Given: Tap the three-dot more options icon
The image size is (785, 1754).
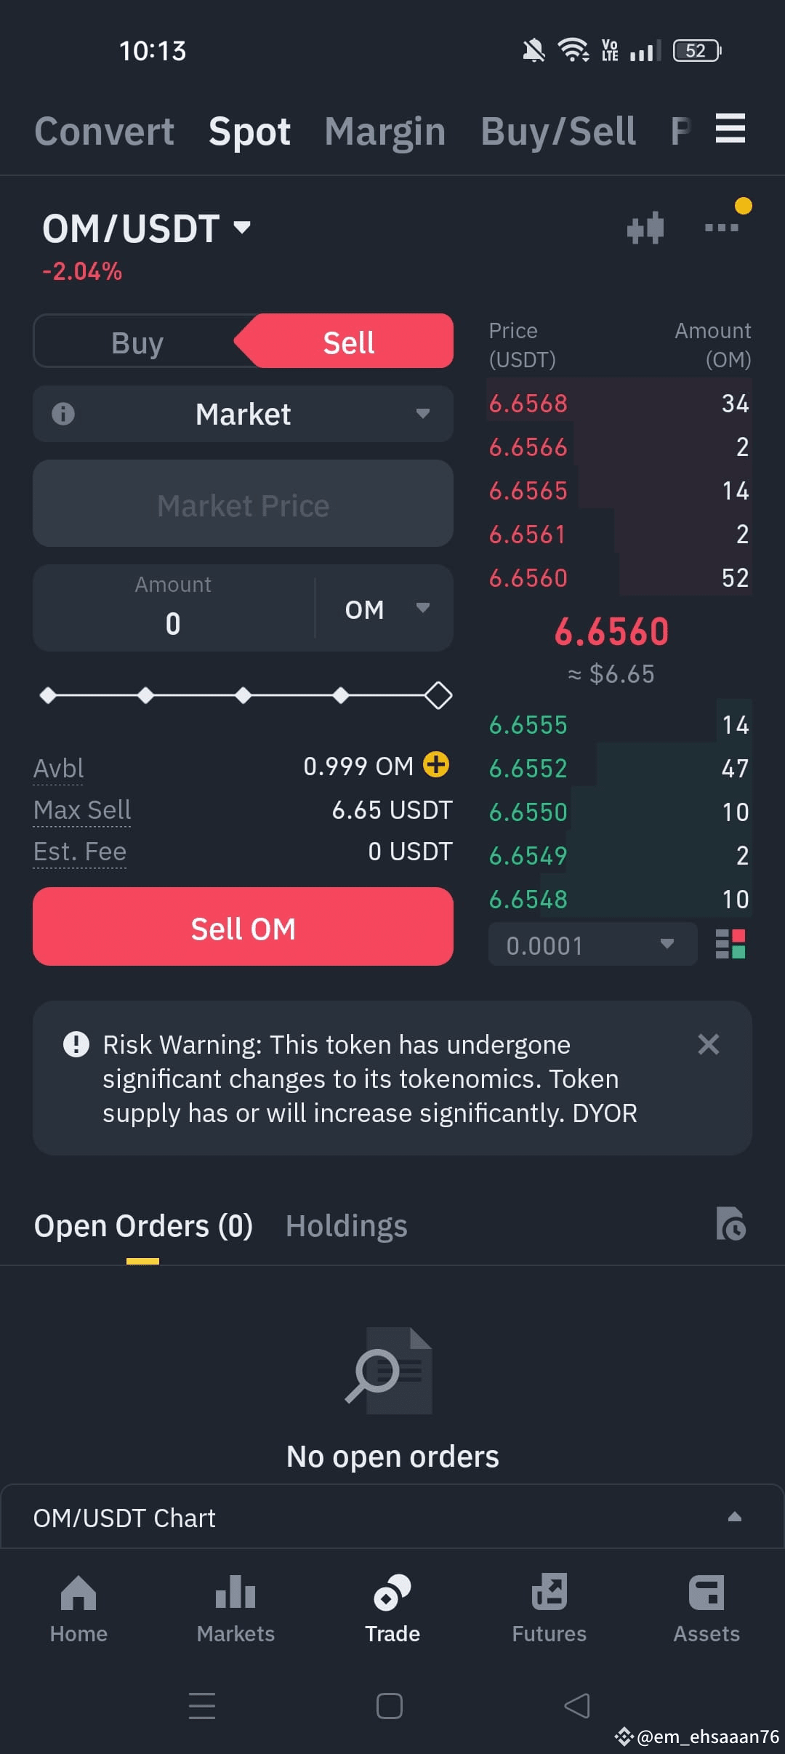Looking at the screenshot, I should [x=722, y=228].
